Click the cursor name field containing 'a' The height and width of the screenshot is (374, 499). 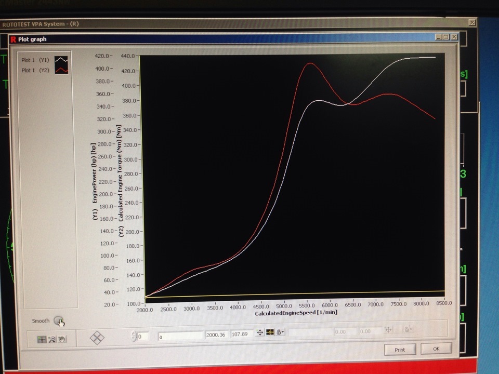coord(180,336)
